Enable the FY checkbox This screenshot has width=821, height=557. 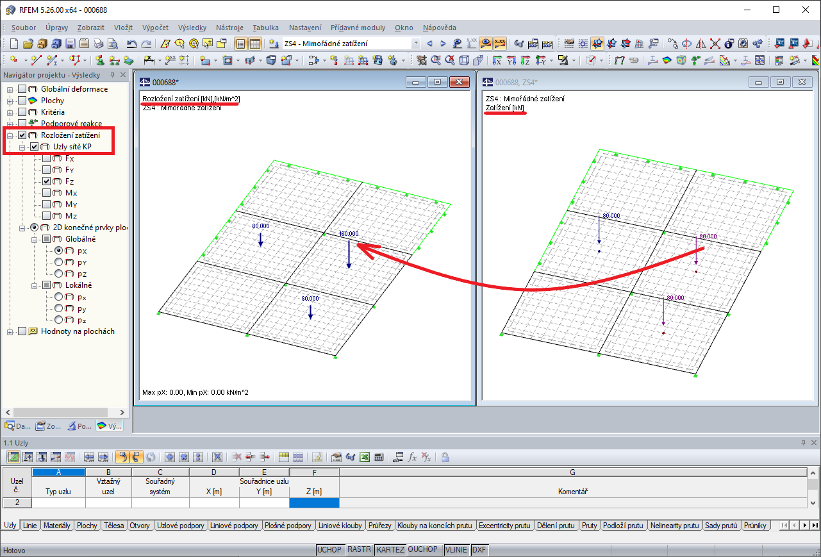click(47, 170)
